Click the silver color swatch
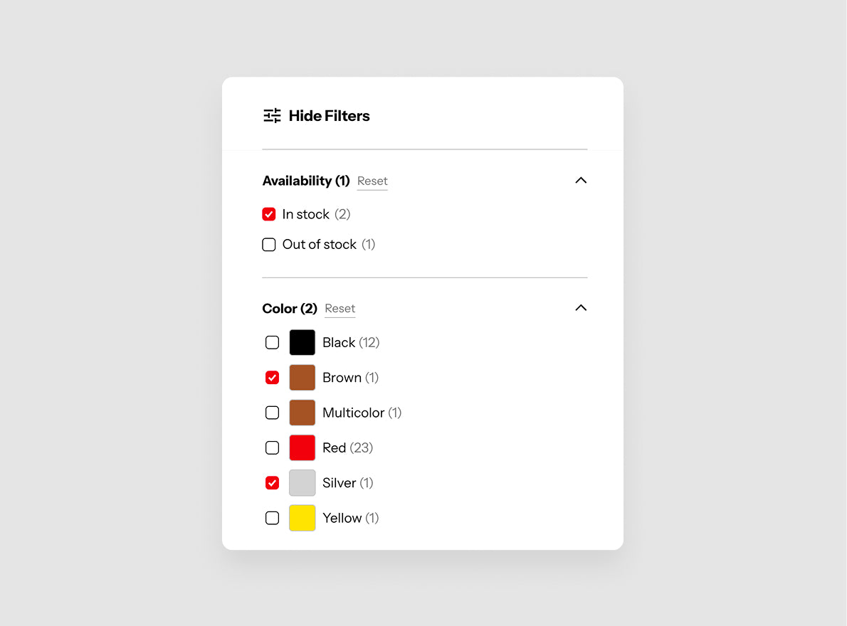The width and height of the screenshot is (847, 626). 302,483
